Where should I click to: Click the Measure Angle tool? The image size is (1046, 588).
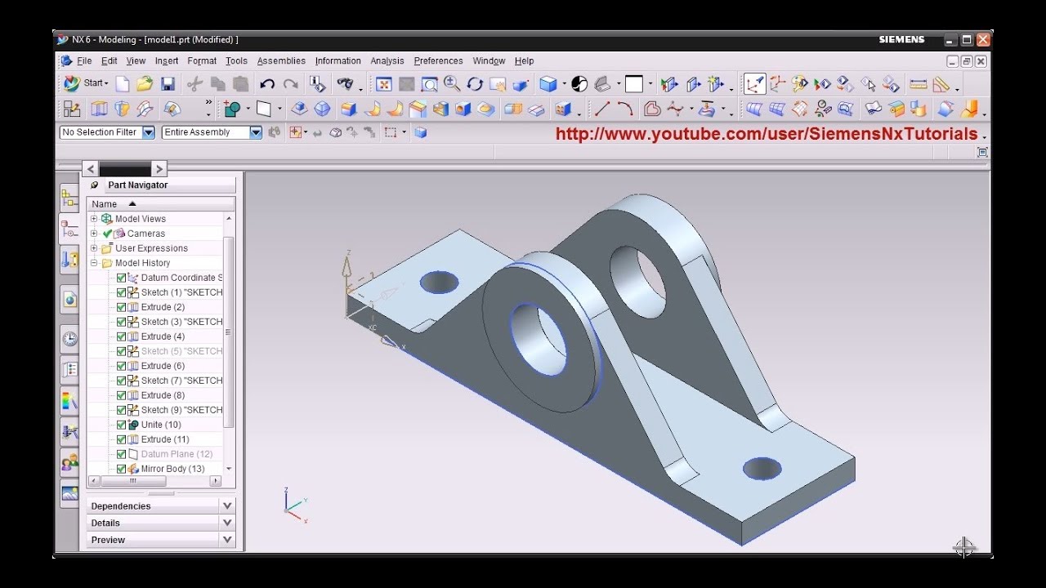click(x=941, y=83)
